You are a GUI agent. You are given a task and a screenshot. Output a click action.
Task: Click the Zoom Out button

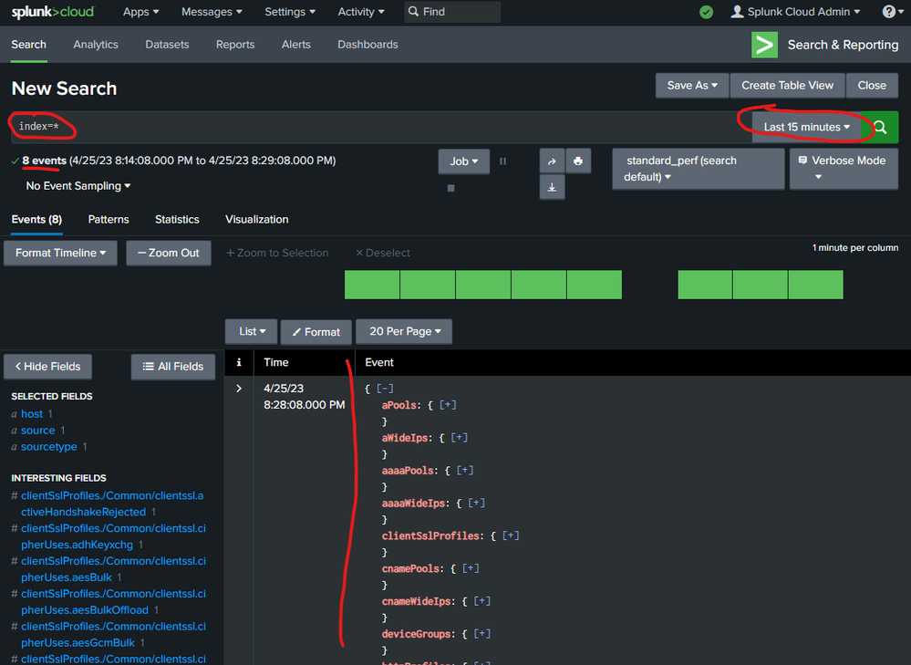169,253
